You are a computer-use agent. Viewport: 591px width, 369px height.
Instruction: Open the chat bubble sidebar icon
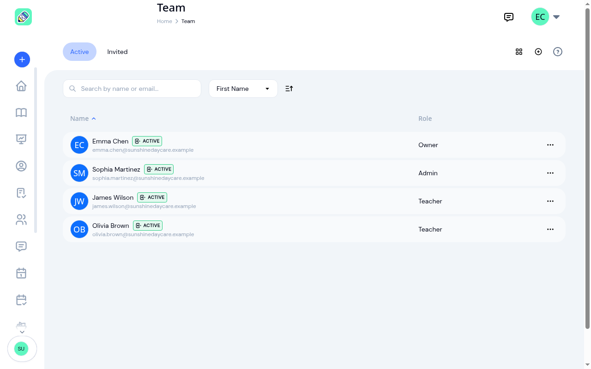[21, 246]
